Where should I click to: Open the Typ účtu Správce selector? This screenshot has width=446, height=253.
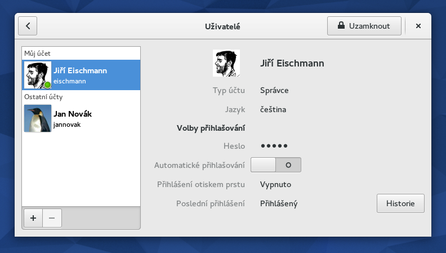(x=274, y=90)
